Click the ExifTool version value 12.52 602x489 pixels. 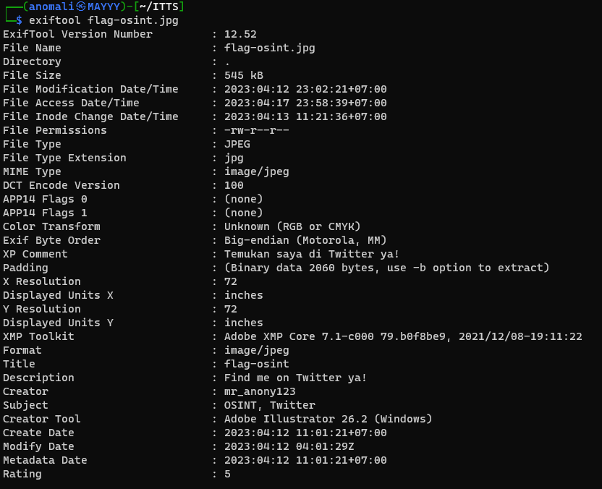(240, 34)
